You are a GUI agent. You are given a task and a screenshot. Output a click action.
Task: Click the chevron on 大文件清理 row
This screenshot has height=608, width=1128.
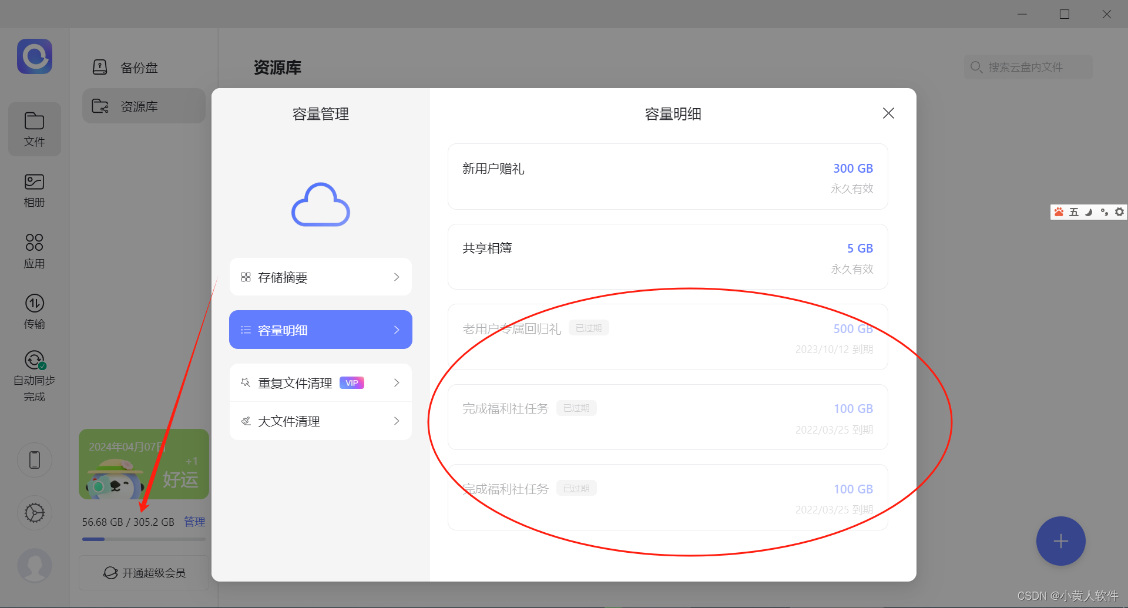coord(397,421)
